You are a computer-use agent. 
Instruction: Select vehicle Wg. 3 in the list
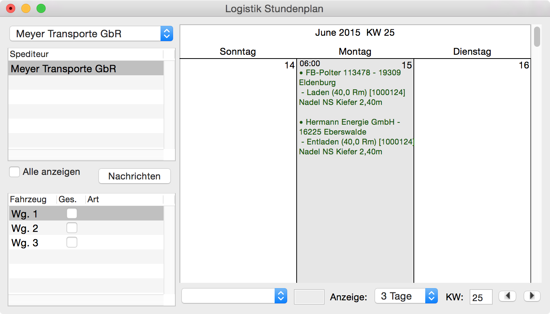point(25,243)
